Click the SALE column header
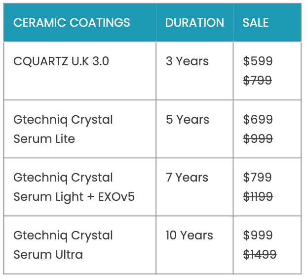Screen dimensions: 307x279 256,23
